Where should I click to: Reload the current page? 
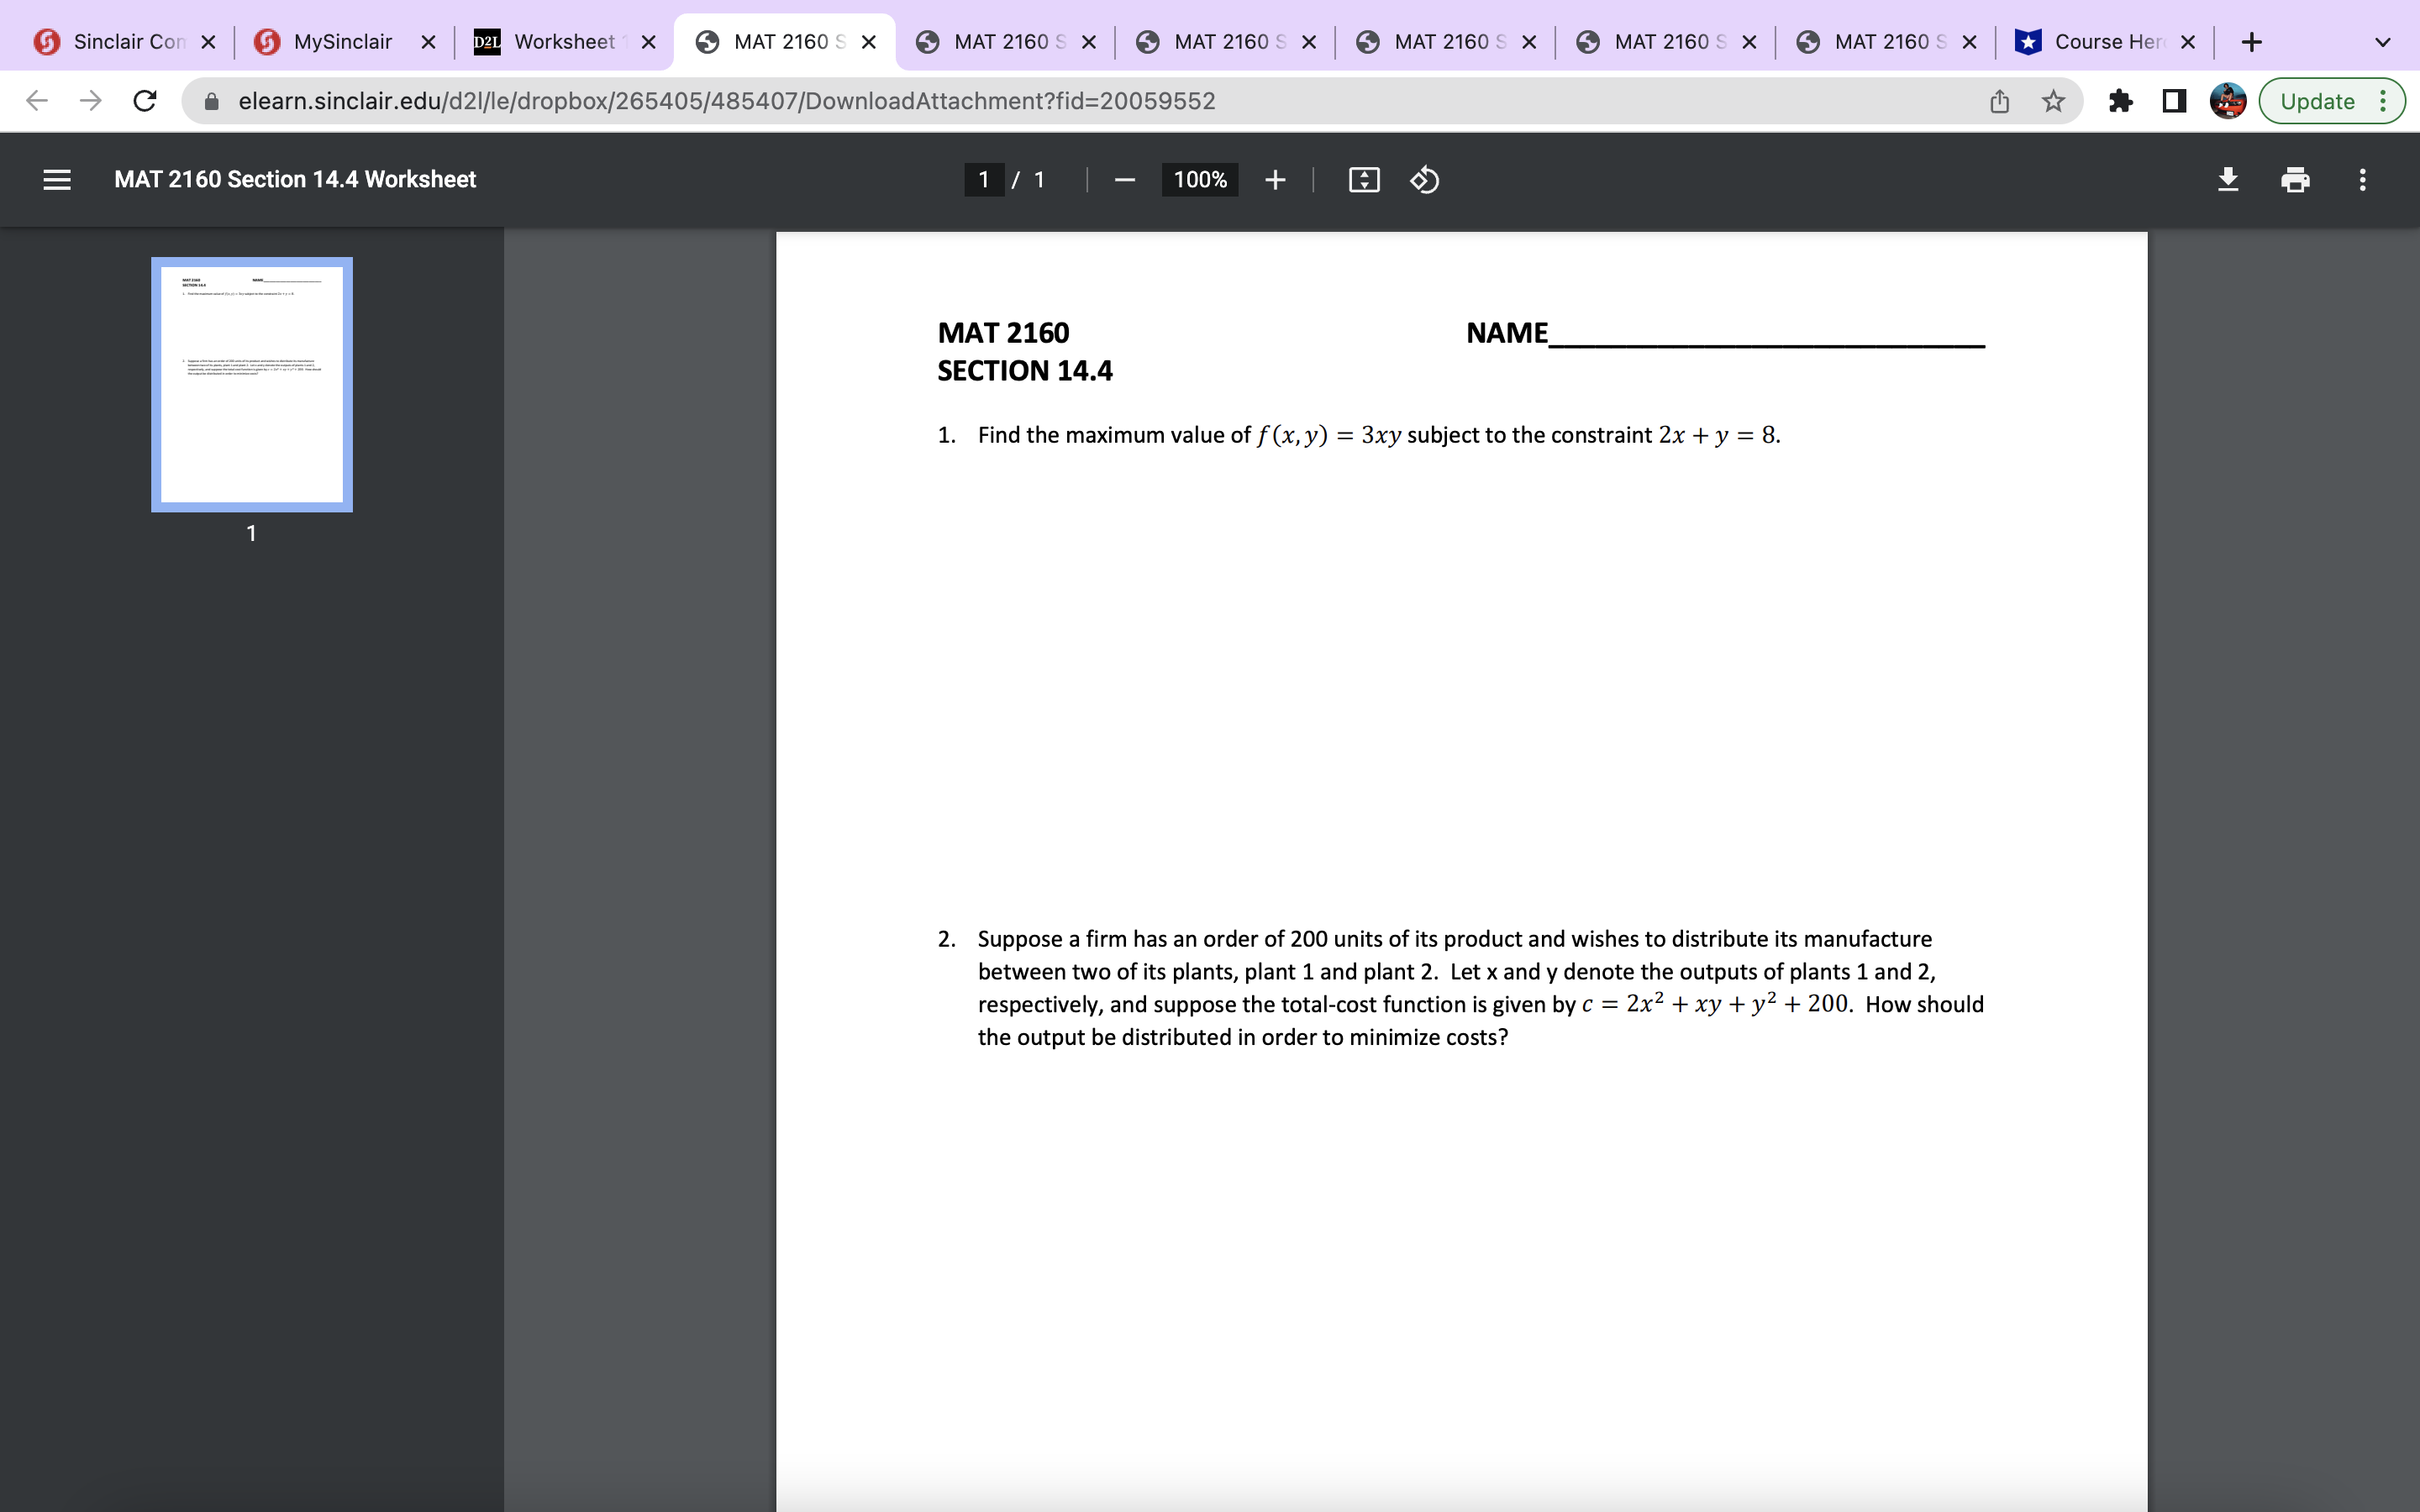(x=144, y=100)
